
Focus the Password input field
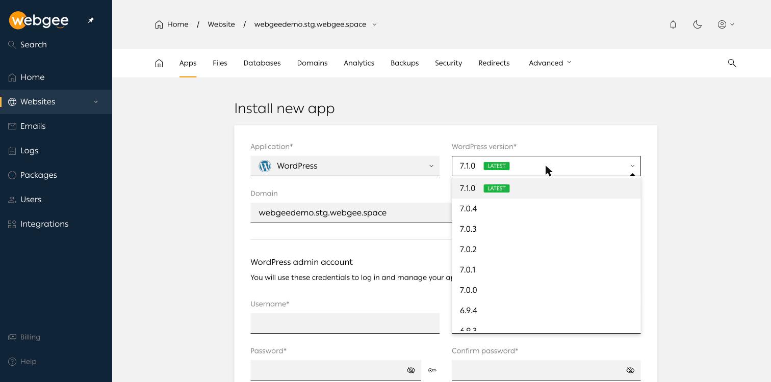336,370
